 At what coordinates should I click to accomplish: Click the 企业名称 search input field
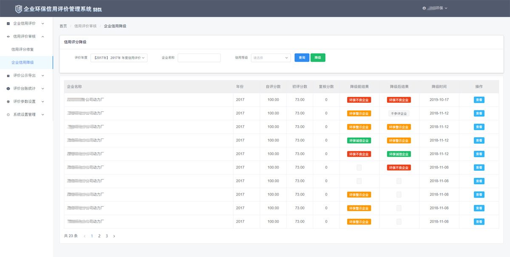tap(199, 58)
